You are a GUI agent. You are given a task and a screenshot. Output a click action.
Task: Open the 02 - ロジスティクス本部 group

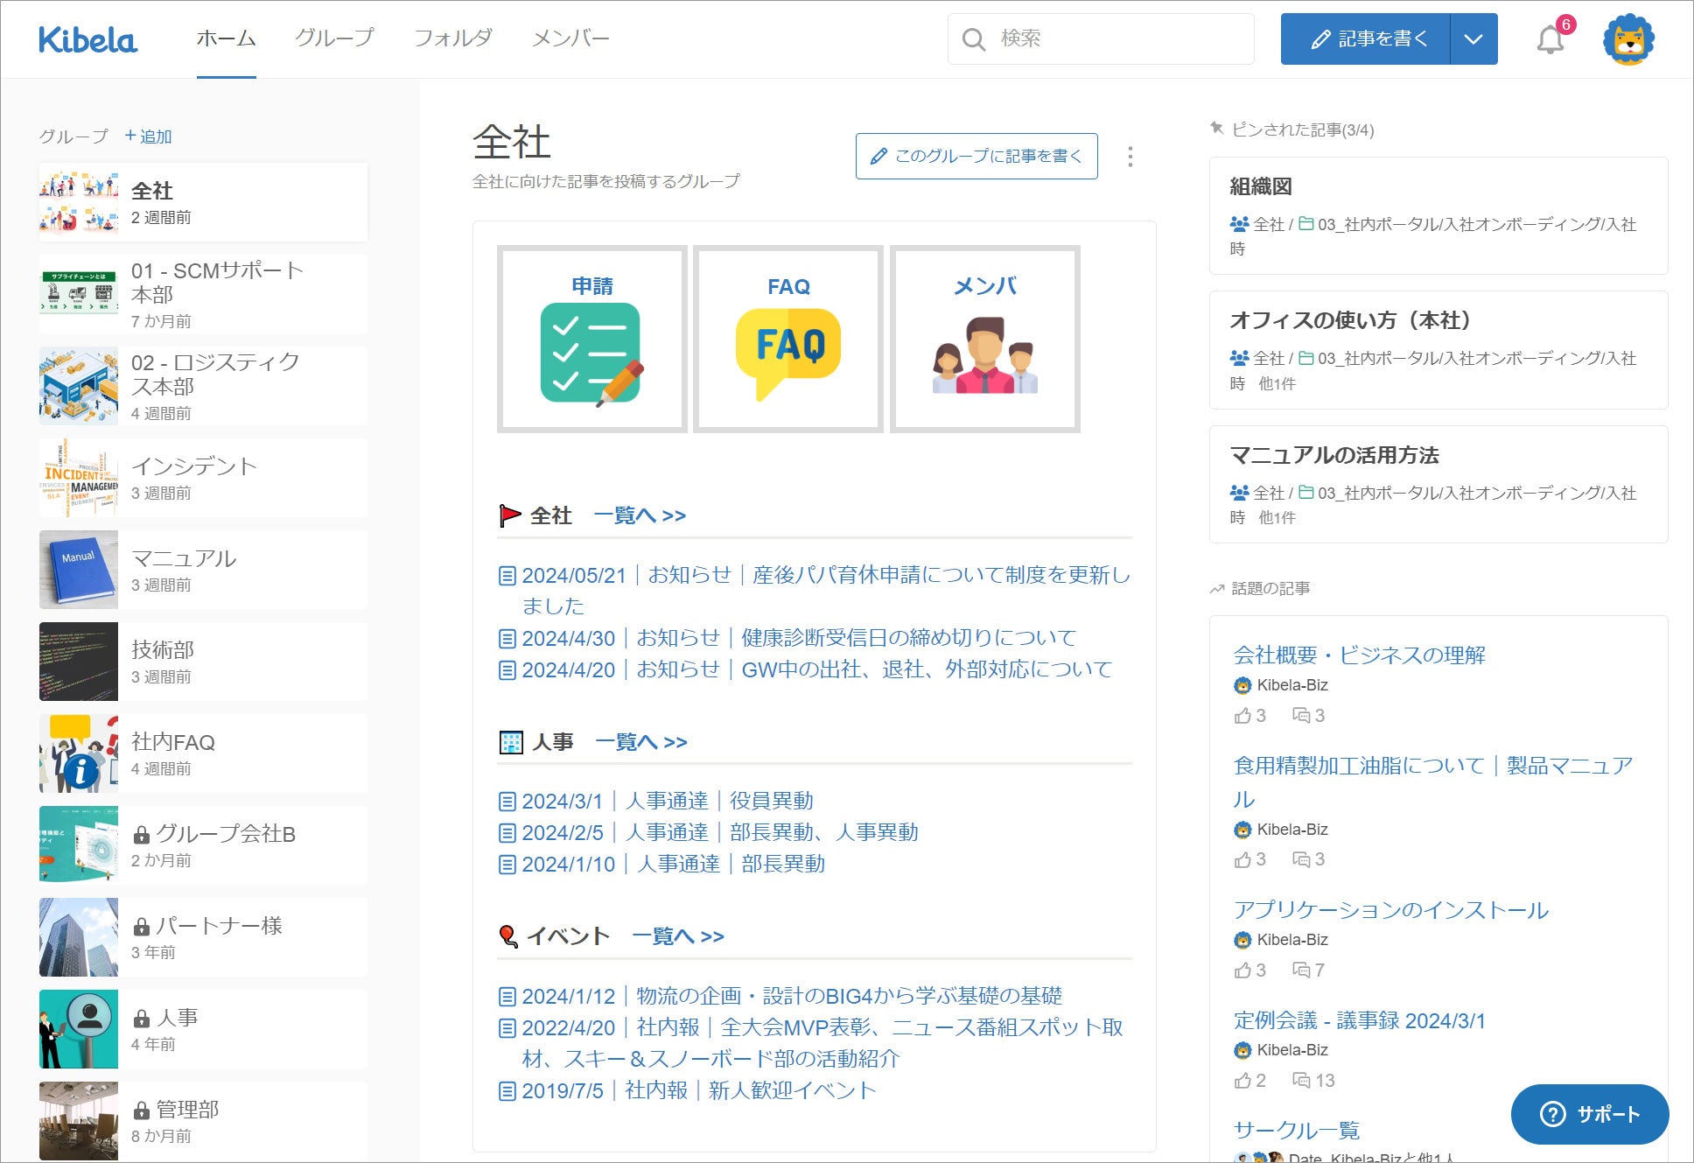(203, 386)
